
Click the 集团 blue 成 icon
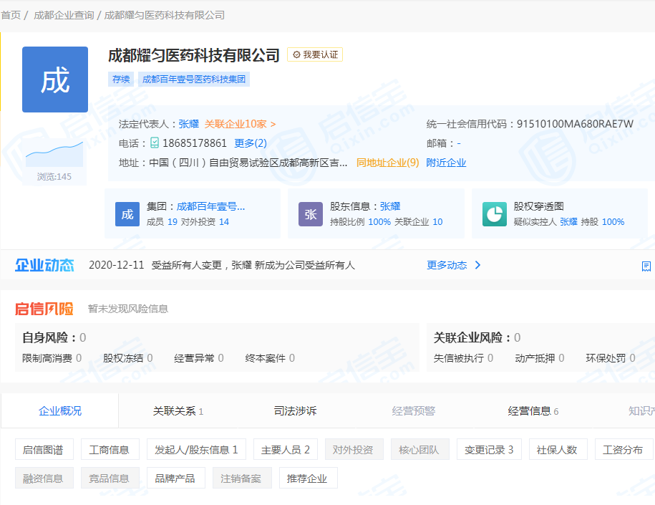tap(127, 214)
